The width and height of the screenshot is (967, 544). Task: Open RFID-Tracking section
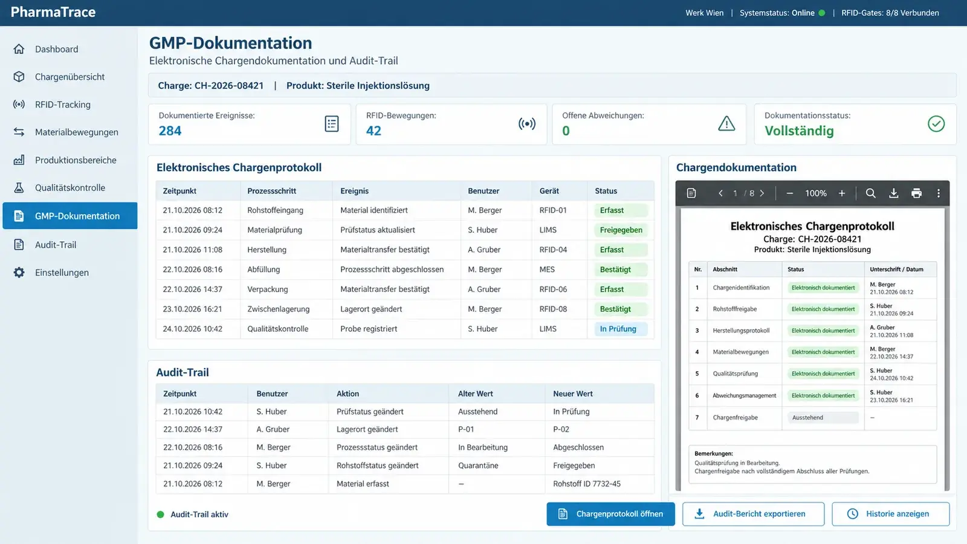69,105
